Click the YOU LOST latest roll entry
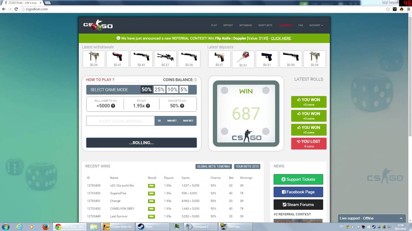The width and height of the screenshot is (412, 231). (x=309, y=143)
